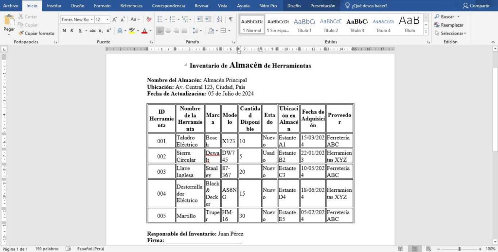498x252 pixels.
Task: Align text right
Action: click(176, 31)
